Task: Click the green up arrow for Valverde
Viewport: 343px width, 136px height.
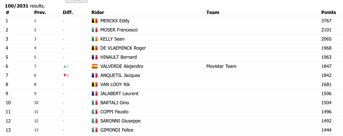Action: pos(65,66)
